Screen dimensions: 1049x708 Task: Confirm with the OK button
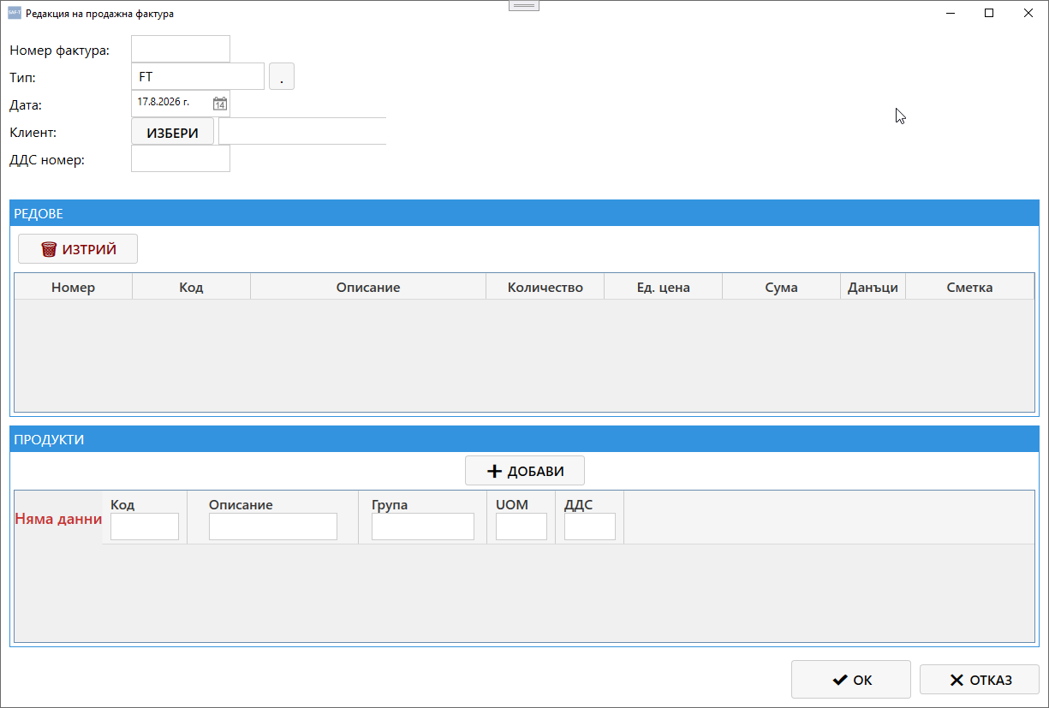click(x=851, y=680)
